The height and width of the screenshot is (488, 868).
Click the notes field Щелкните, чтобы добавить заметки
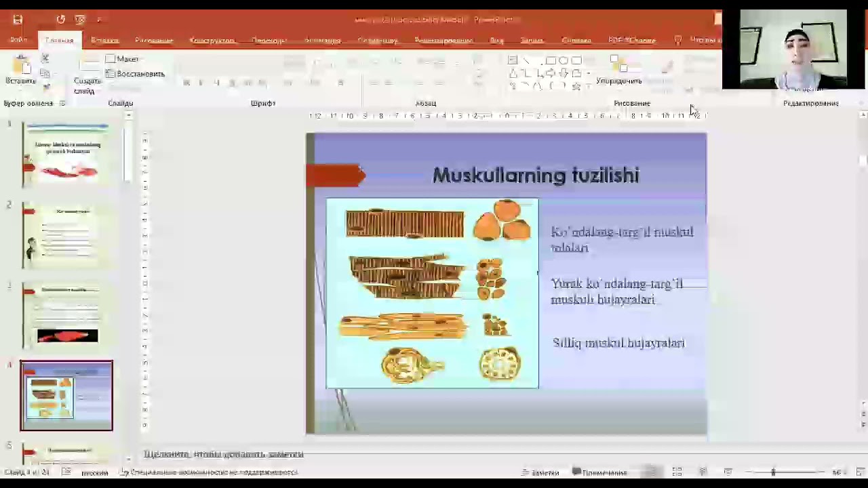click(224, 454)
